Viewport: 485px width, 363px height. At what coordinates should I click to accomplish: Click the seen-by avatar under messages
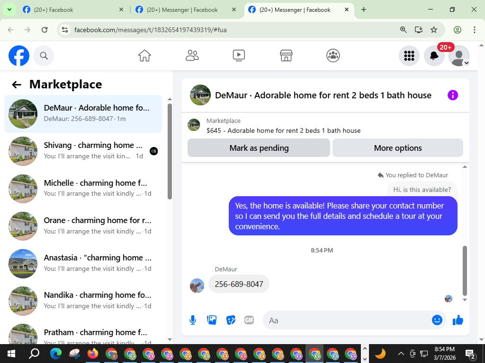click(448, 299)
